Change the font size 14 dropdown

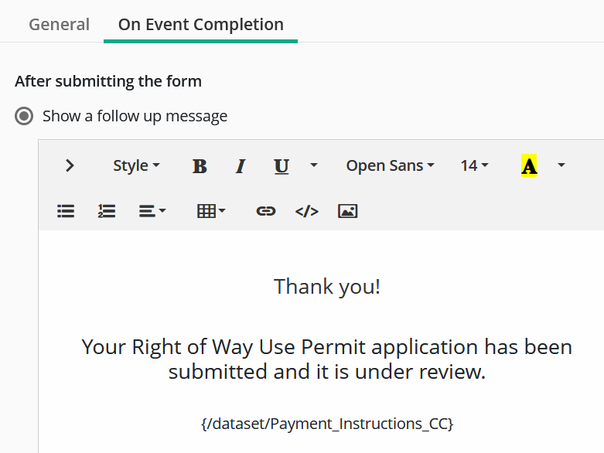pyautogui.click(x=474, y=166)
